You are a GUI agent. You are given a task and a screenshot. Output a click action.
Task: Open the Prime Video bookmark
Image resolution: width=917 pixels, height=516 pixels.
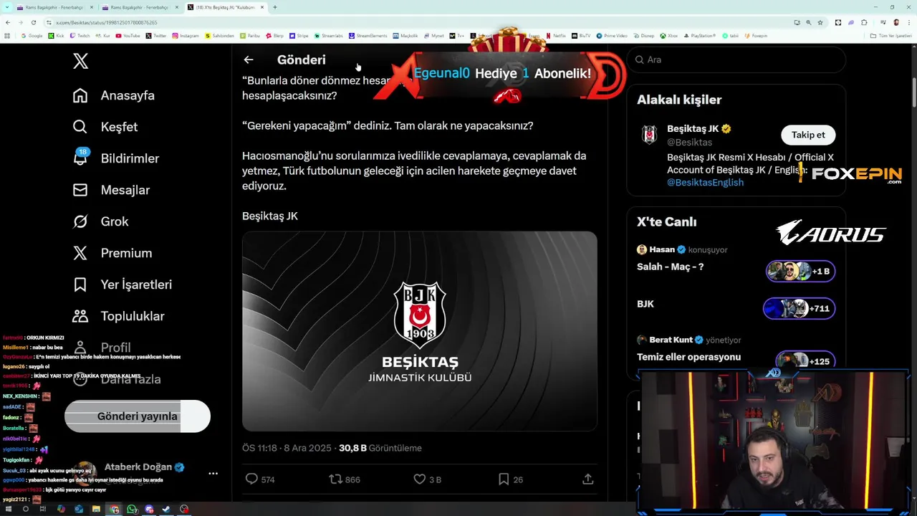click(x=612, y=36)
